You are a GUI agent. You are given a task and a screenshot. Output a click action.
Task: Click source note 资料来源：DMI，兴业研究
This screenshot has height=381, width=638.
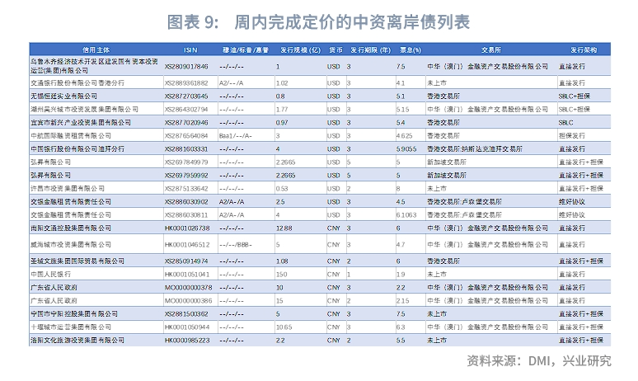[x=539, y=360]
